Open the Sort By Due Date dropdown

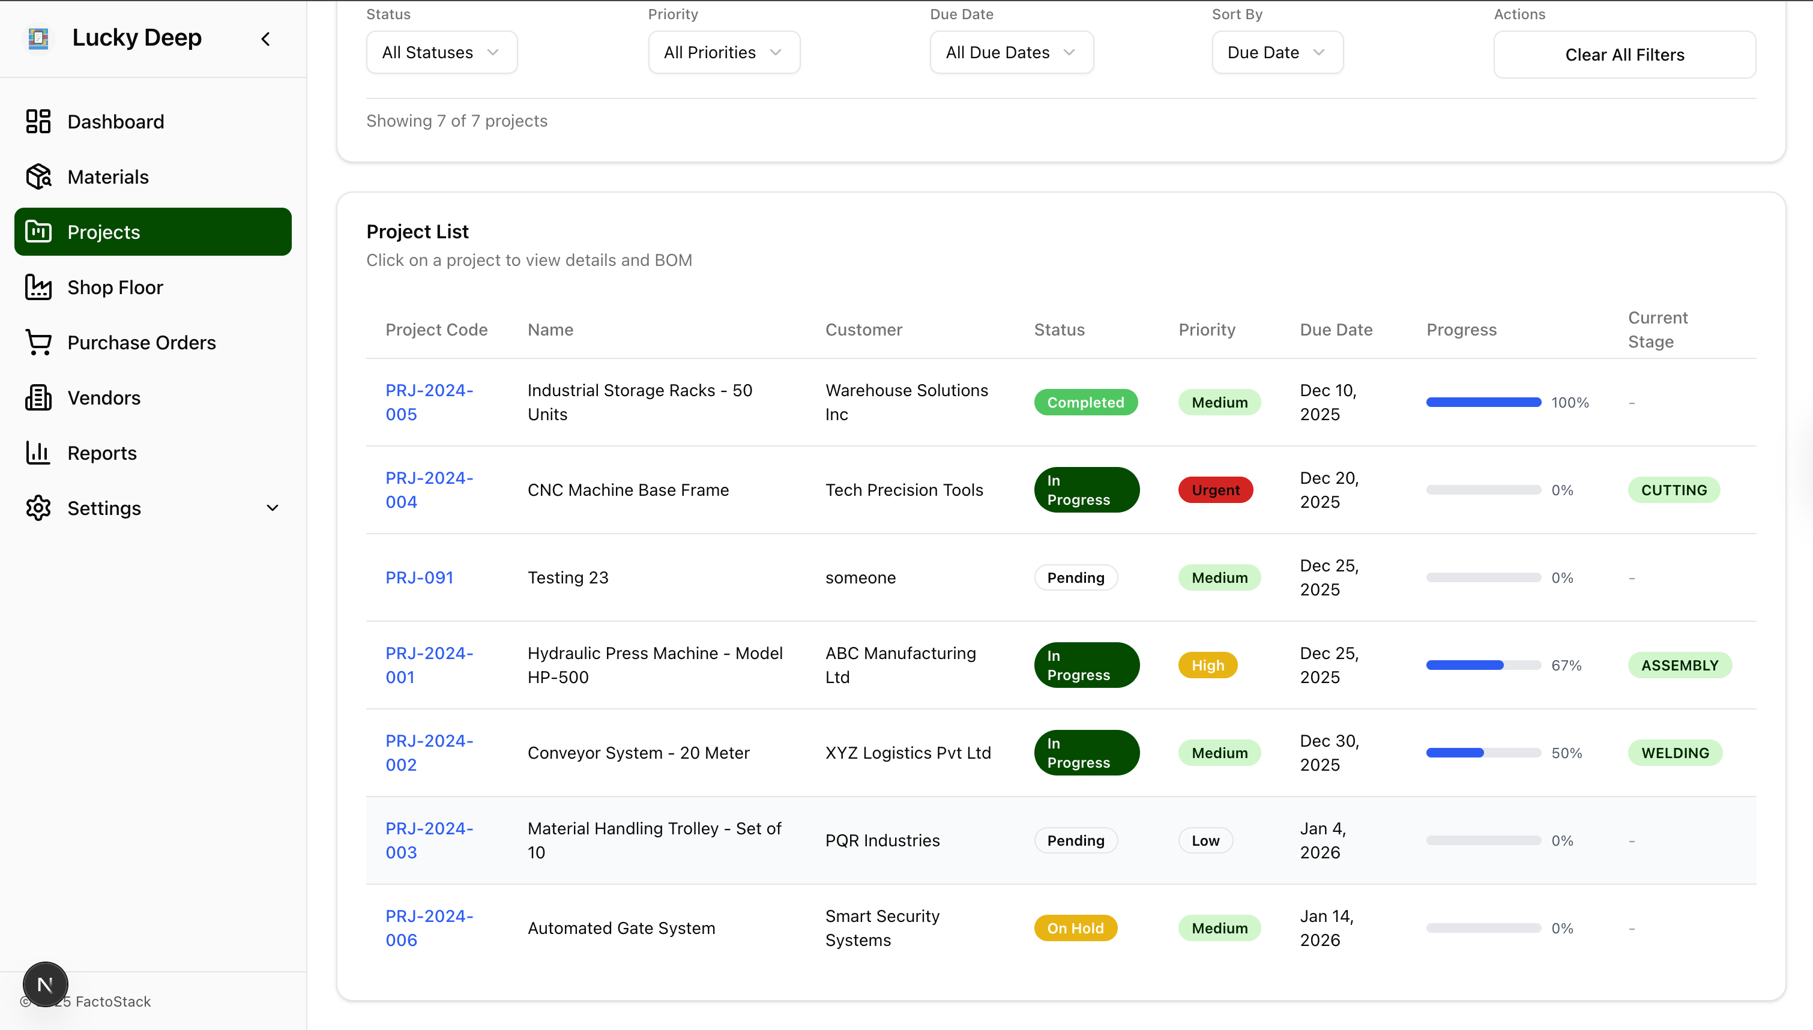(x=1277, y=52)
